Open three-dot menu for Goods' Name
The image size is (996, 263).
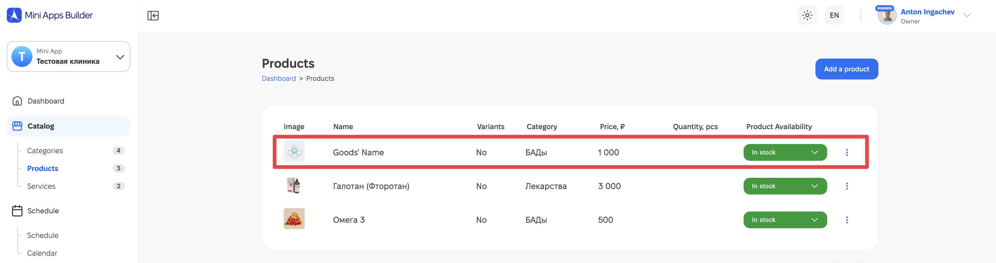click(847, 152)
